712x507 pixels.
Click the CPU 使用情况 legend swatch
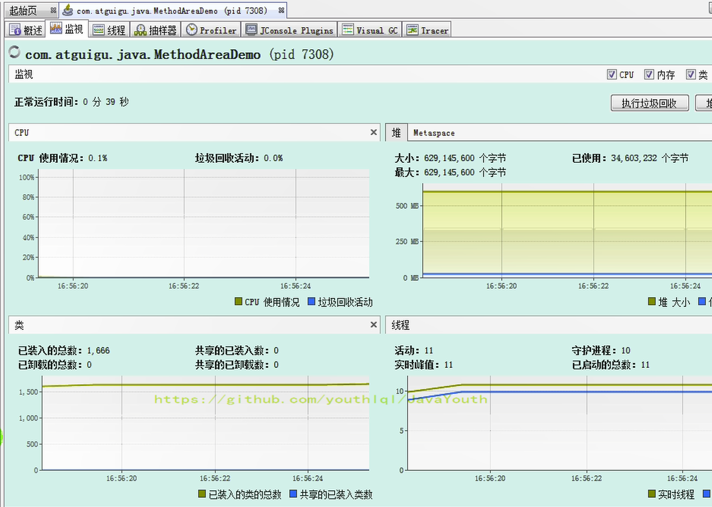pyautogui.click(x=238, y=301)
